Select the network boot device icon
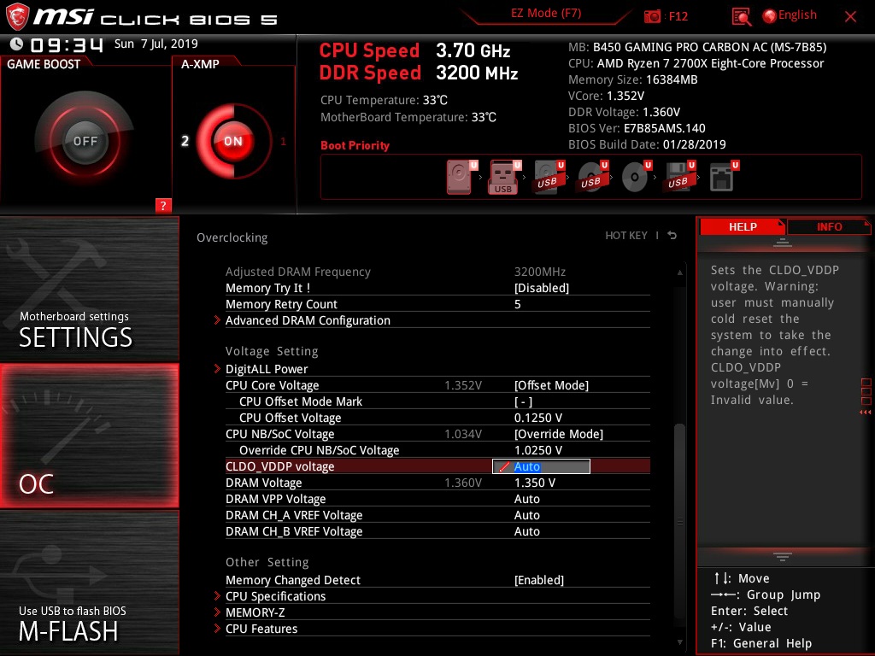Image resolution: width=875 pixels, height=656 pixels. [723, 177]
